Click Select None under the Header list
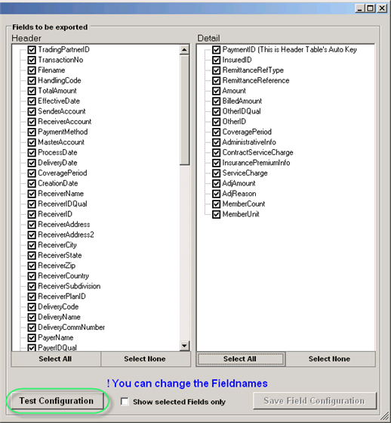The height and width of the screenshot is (423, 391). click(146, 359)
